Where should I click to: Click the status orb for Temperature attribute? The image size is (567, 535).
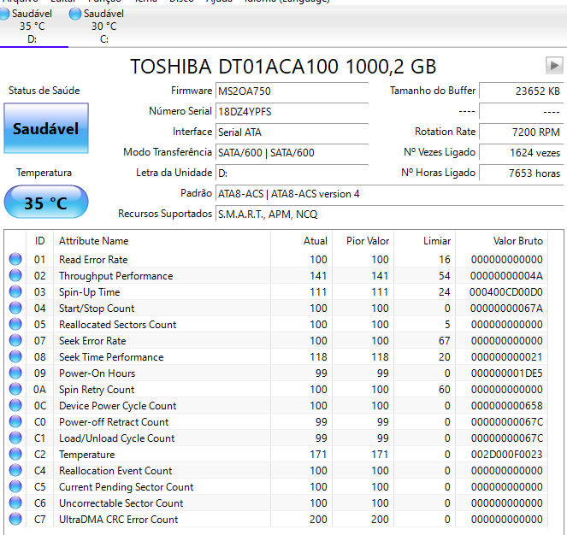[15, 454]
